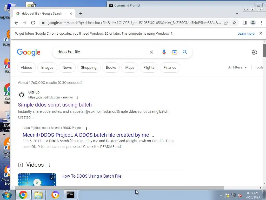266x200 pixels.
Task: Filter results by Images
Action: pyautogui.click(x=47, y=67)
